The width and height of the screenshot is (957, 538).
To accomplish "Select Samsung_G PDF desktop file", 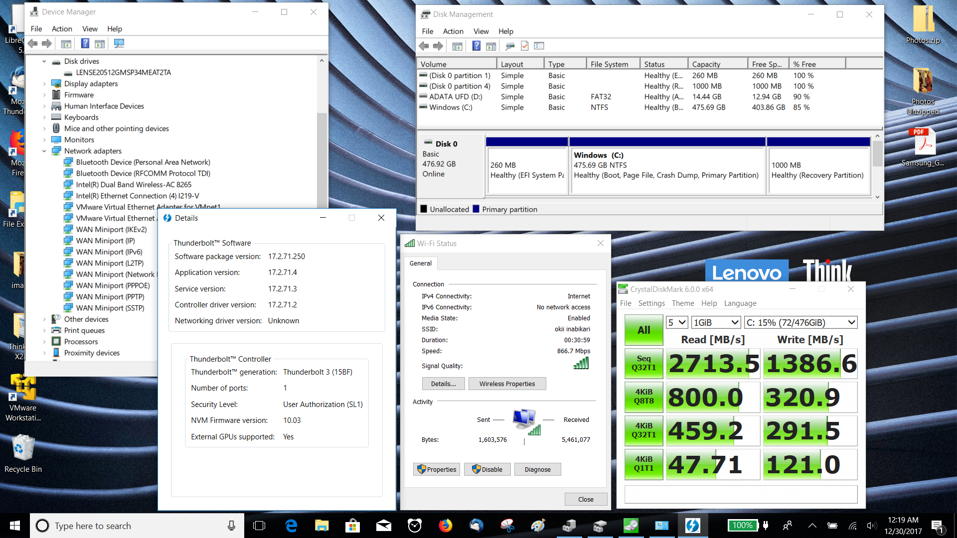I will pos(923,147).
